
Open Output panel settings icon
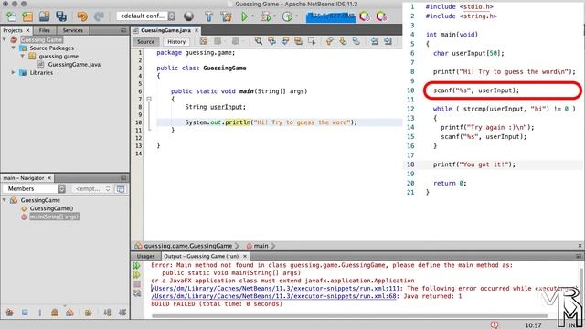point(137,293)
